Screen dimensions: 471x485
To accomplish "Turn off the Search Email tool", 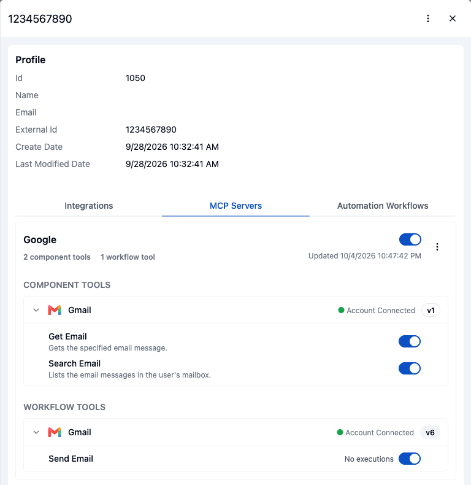I will click(x=410, y=368).
